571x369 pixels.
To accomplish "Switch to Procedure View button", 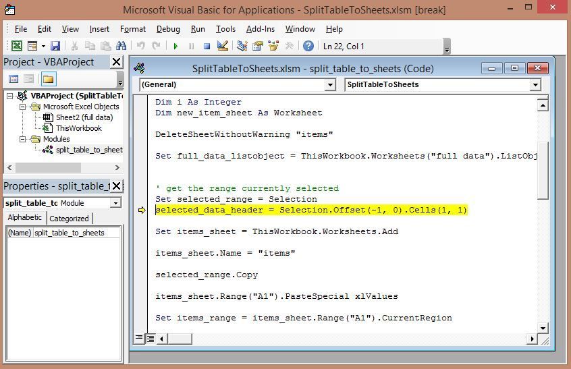I will coord(139,339).
